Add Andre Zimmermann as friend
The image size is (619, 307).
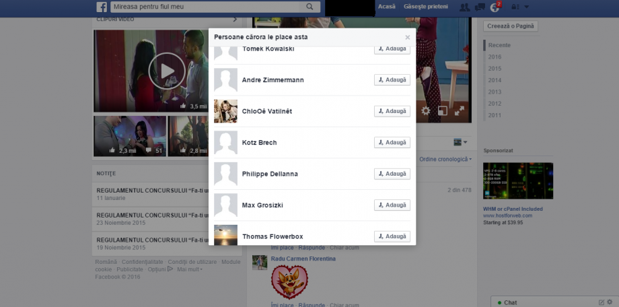(x=392, y=80)
